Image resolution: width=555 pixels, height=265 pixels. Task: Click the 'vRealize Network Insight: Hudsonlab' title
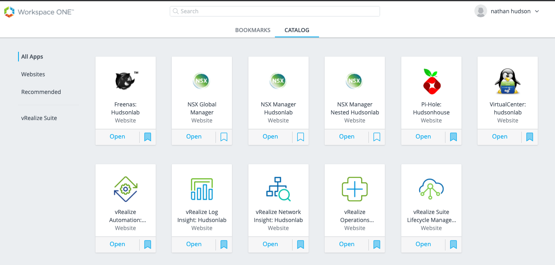click(279, 216)
